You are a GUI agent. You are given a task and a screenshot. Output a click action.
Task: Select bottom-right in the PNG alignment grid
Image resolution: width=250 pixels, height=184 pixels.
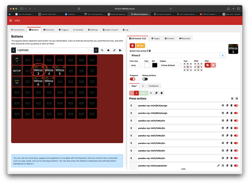coord(201,70)
